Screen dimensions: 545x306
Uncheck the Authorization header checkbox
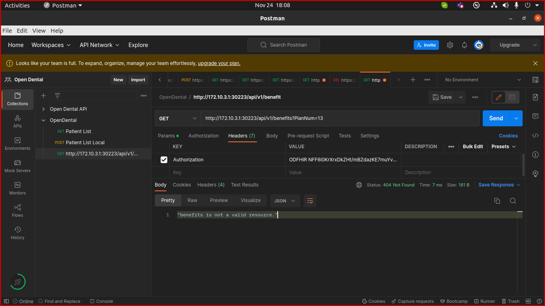click(x=164, y=160)
